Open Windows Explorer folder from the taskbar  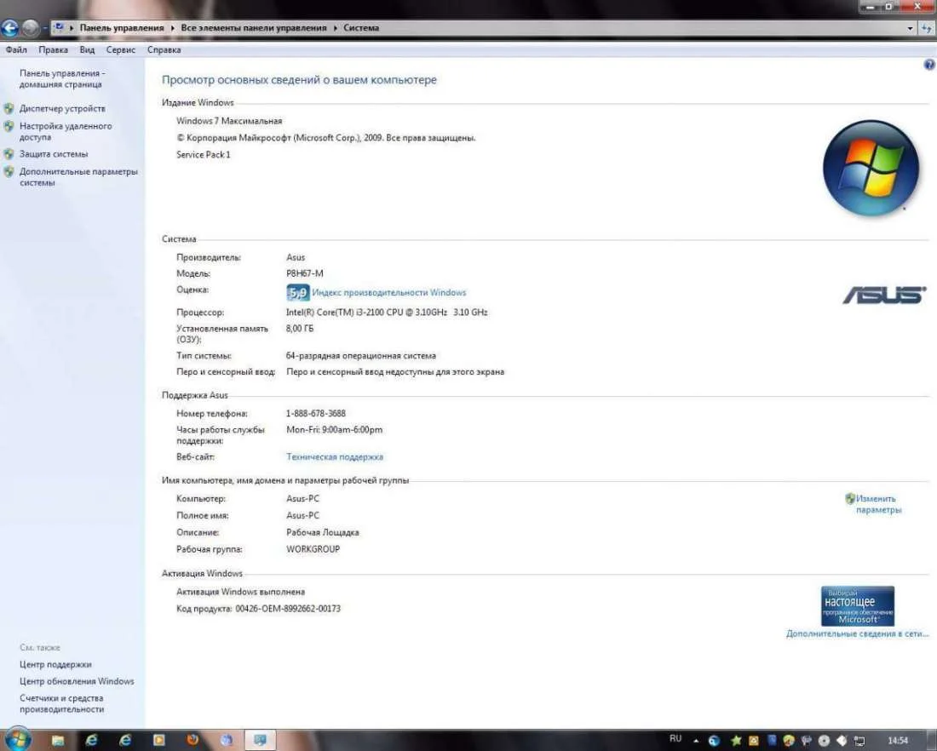pos(58,740)
